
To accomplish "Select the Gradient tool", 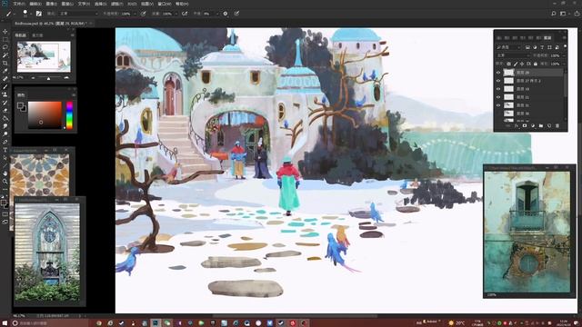I will point(5,118).
